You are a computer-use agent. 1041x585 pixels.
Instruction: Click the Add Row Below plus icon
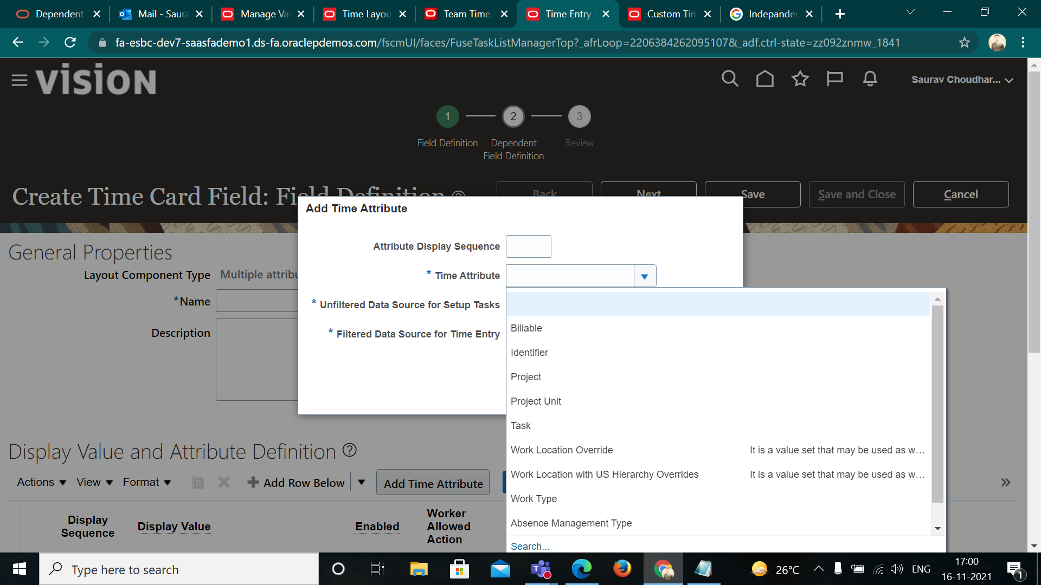(253, 482)
